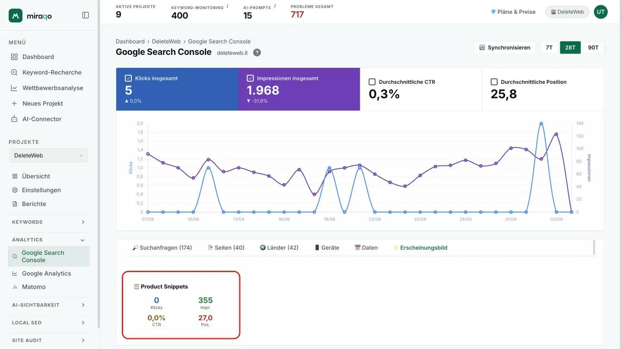Click the info icon next to Keyword-Monitoring

click(x=228, y=6)
